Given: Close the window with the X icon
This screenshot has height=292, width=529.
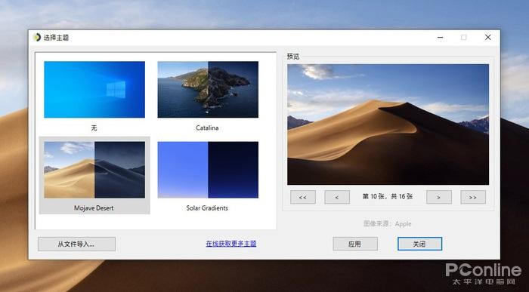Looking at the screenshot, I should pos(488,38).
